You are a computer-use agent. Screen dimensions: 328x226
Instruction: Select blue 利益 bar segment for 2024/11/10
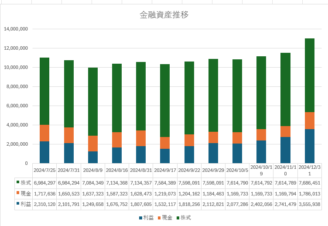click(285, 150)
